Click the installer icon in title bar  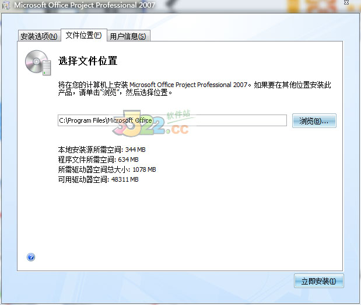(6, 5)
